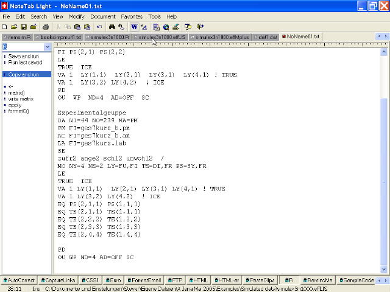Click the Undo arrow icon

[99, 27]
